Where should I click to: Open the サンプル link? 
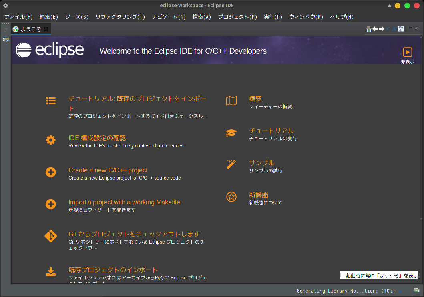(x=262, y=163)
